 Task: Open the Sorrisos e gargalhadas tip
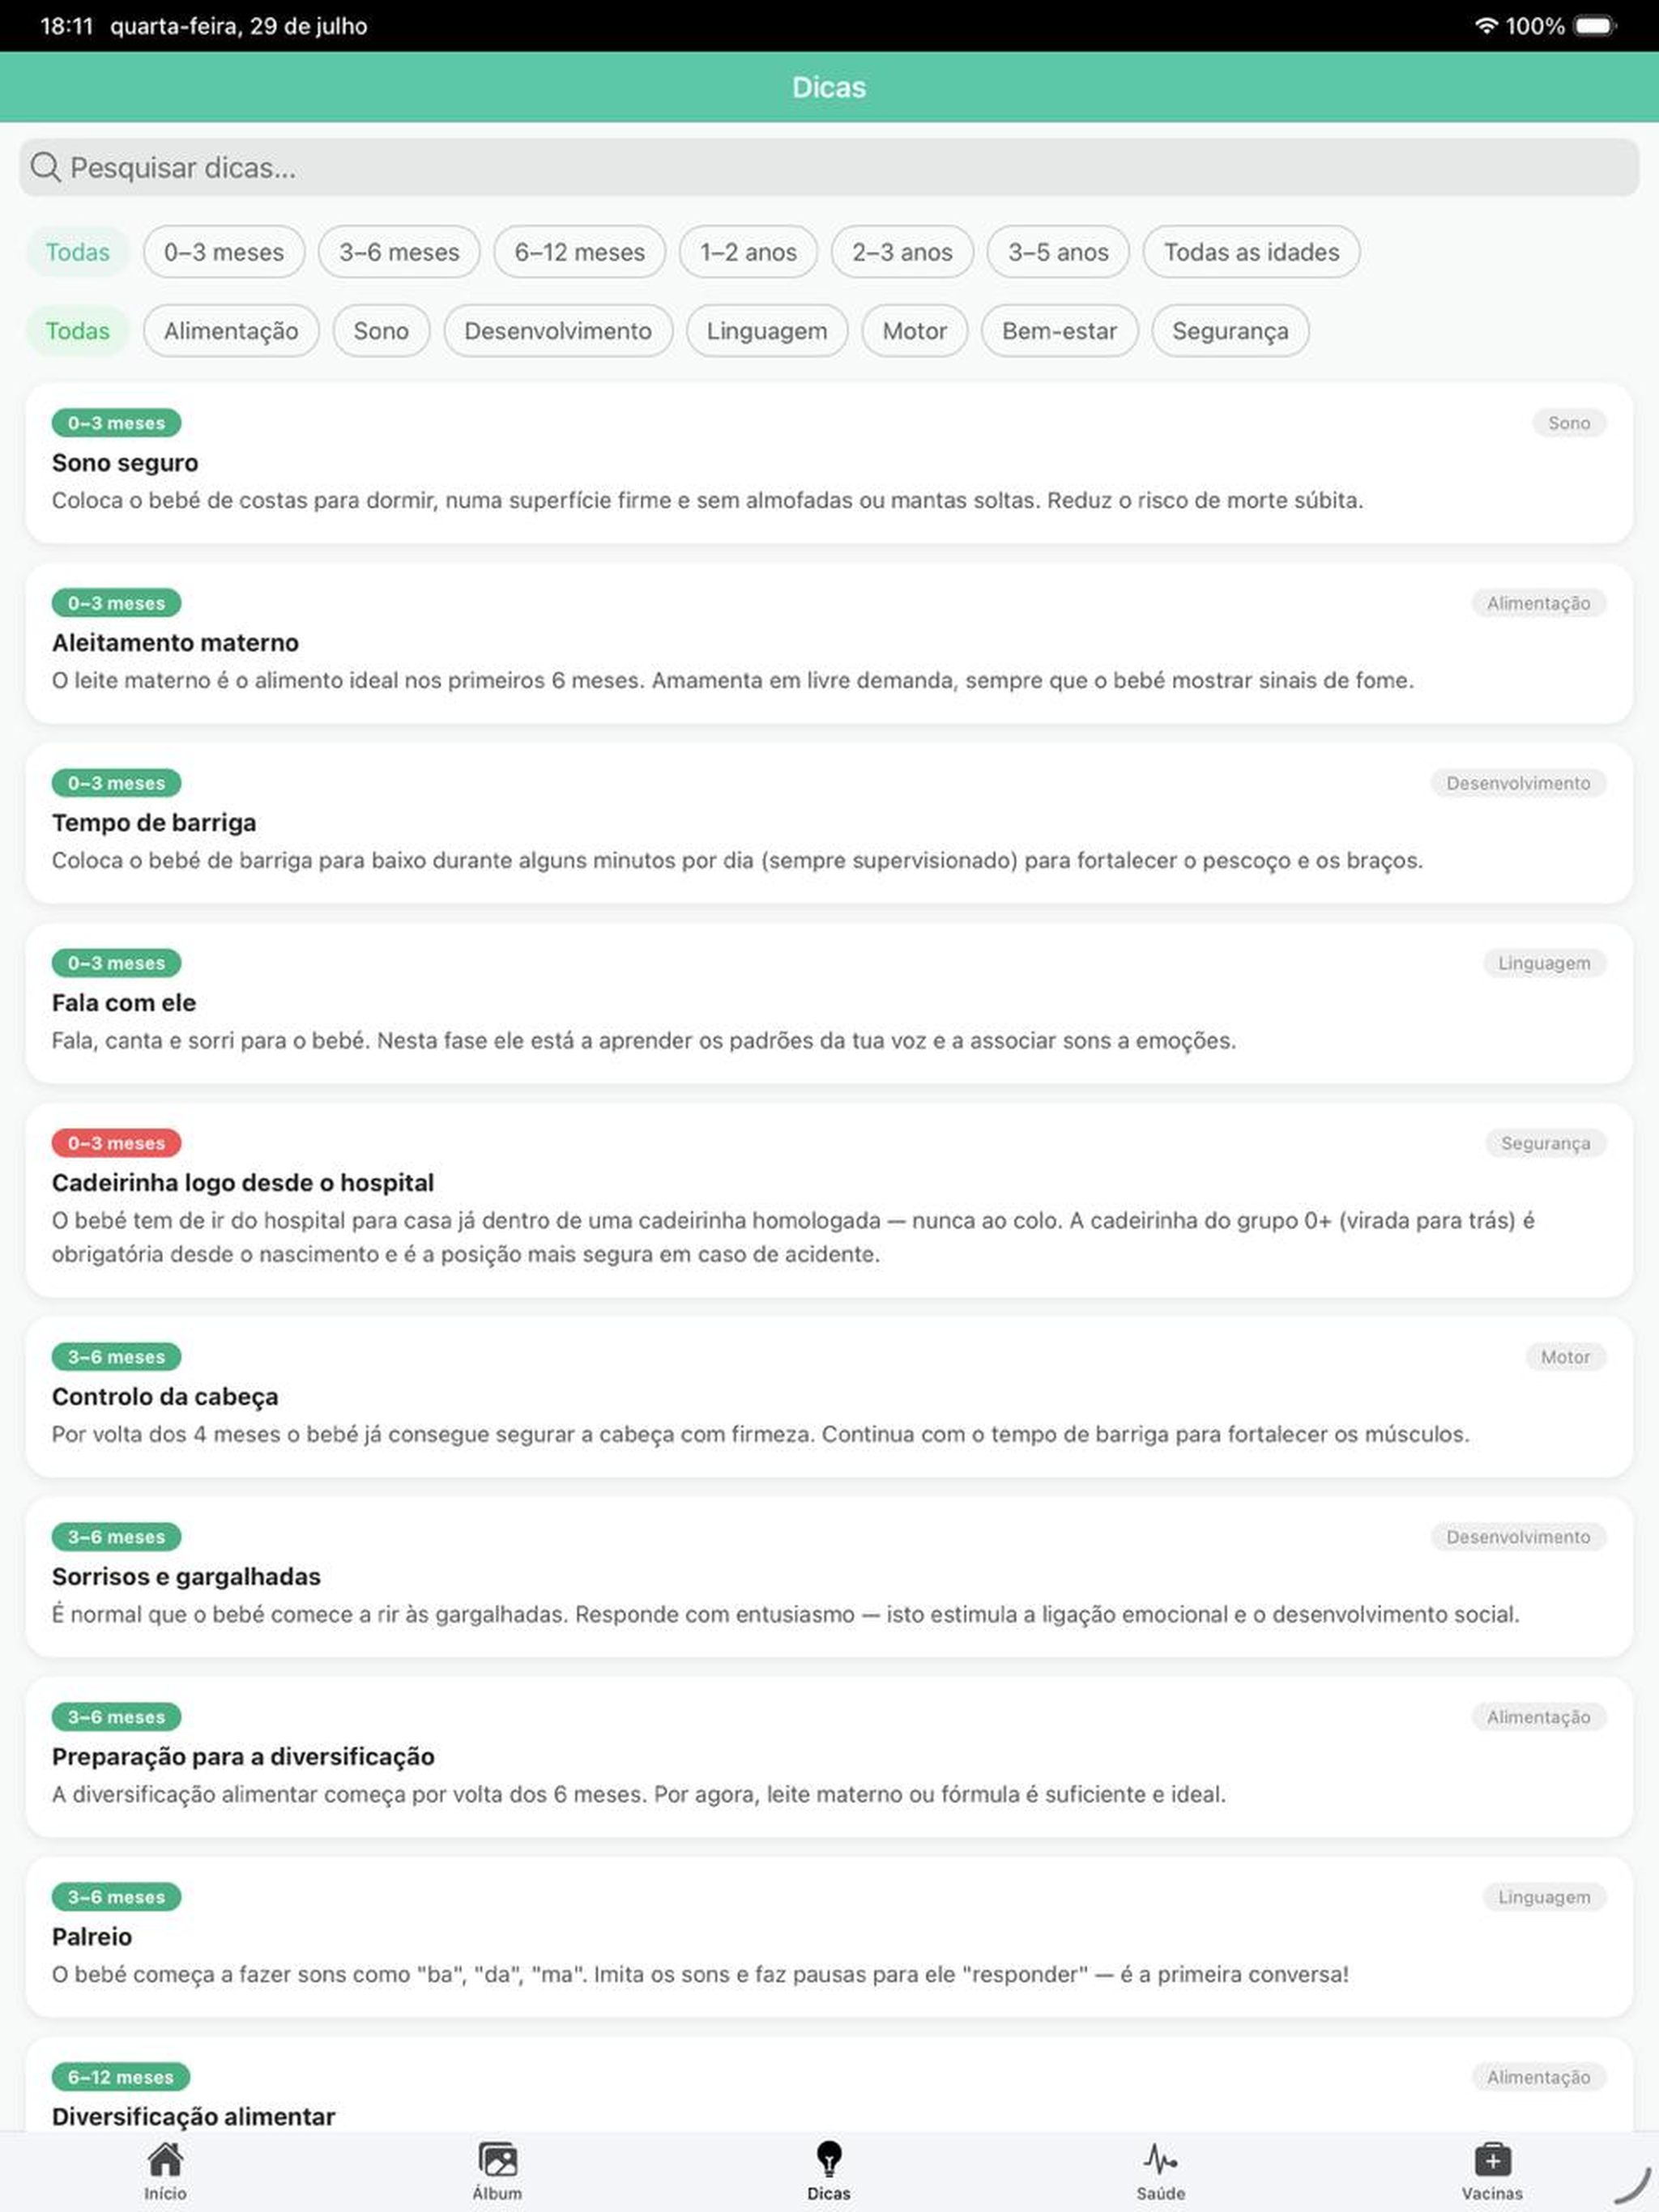(x=829, y=1577)
